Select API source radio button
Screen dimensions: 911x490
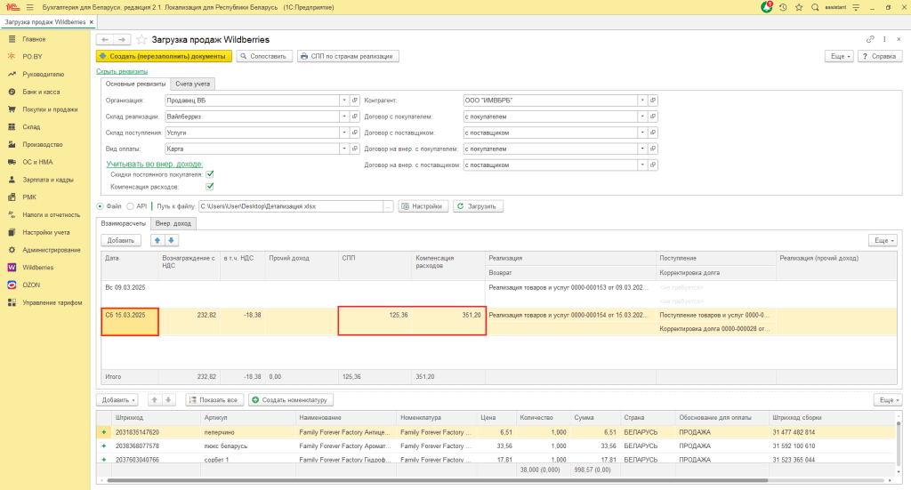pyautogui.click(x=130, y=206)
